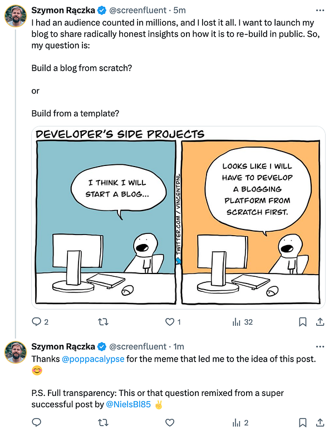Image resolution: width=334 pixels, height=435 pixels.
Task: Open the 1m timestamp of second tweet
Action: 179,346
